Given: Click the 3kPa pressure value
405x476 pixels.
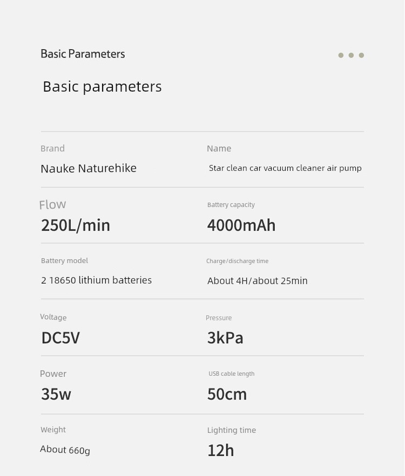Looking at the screenshot, I should pos(225,337).
